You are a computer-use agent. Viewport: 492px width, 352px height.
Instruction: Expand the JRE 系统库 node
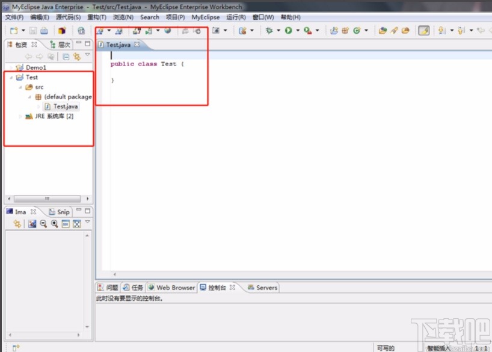coord(20,117)
